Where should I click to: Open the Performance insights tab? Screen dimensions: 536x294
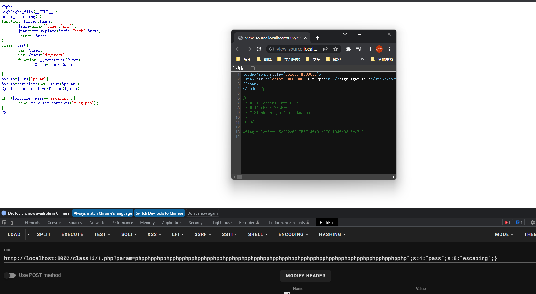[289, 223]
